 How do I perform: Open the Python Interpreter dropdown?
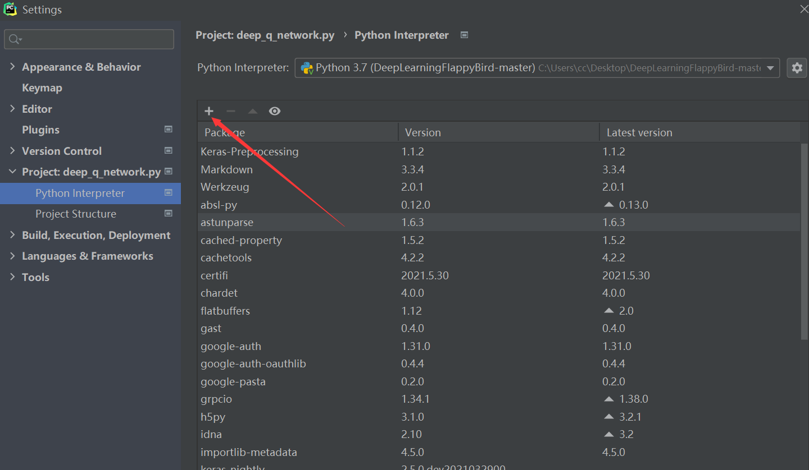[x=537, y=68]
